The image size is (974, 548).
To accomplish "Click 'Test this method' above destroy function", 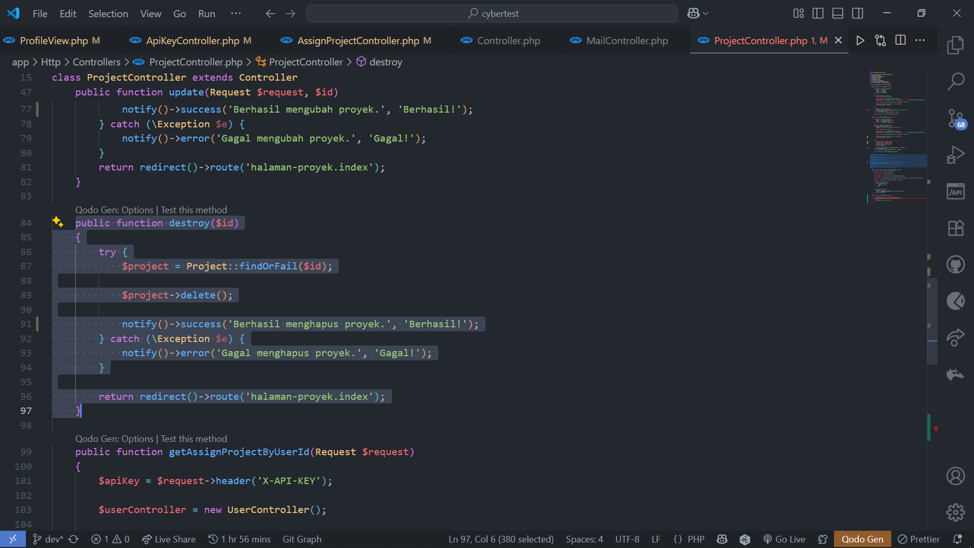I will click(x=194, y=210).
